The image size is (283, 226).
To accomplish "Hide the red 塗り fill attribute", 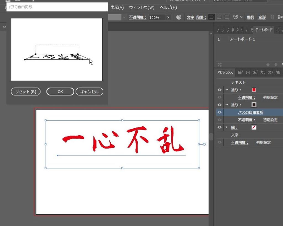I will (x=220, y=90).
